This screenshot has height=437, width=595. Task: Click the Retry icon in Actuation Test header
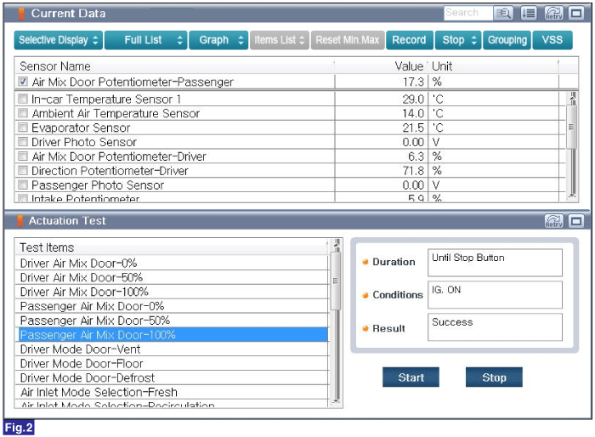[553, 220]
